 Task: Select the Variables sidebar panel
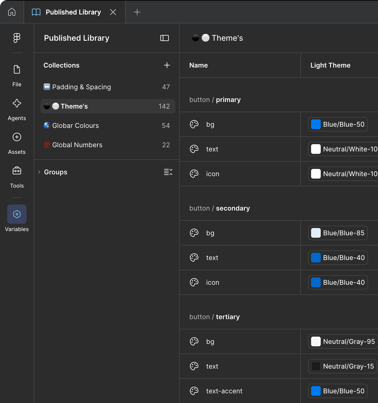17,218
